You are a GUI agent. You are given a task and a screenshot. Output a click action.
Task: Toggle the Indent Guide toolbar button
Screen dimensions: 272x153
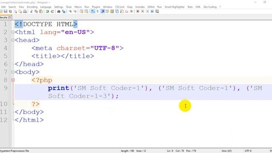click(x=102, y=11)
